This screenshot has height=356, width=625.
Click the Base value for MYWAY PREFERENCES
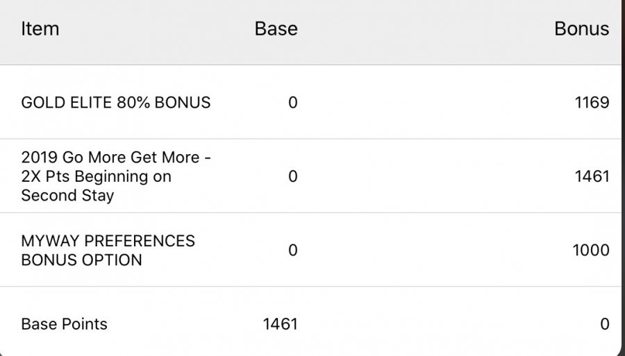tap(292, 251)
